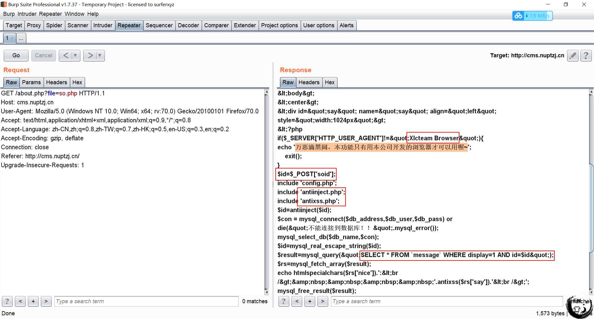Open the Help menu

[x=93, y=14]
